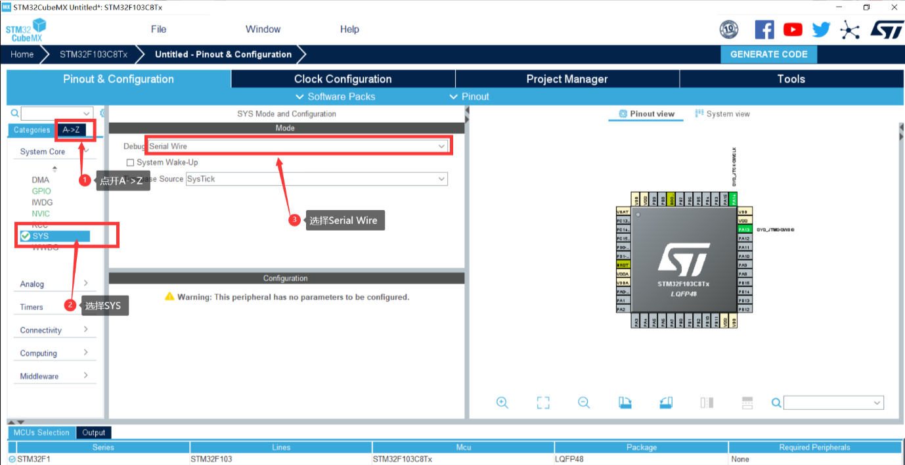Image resolution: width=905 pixels, height=465 pixels.
Task: Zoom in on the pinout view
Action: point(502,403)
